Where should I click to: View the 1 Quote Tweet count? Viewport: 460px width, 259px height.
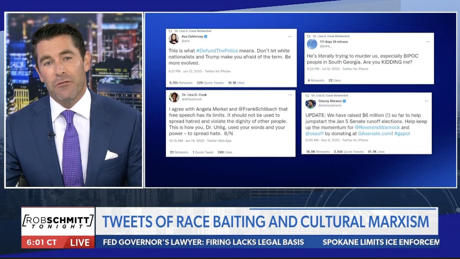tap(203, 152)
